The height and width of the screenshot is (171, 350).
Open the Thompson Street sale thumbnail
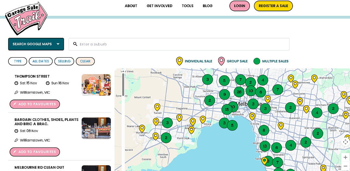(x=96, y=85)
